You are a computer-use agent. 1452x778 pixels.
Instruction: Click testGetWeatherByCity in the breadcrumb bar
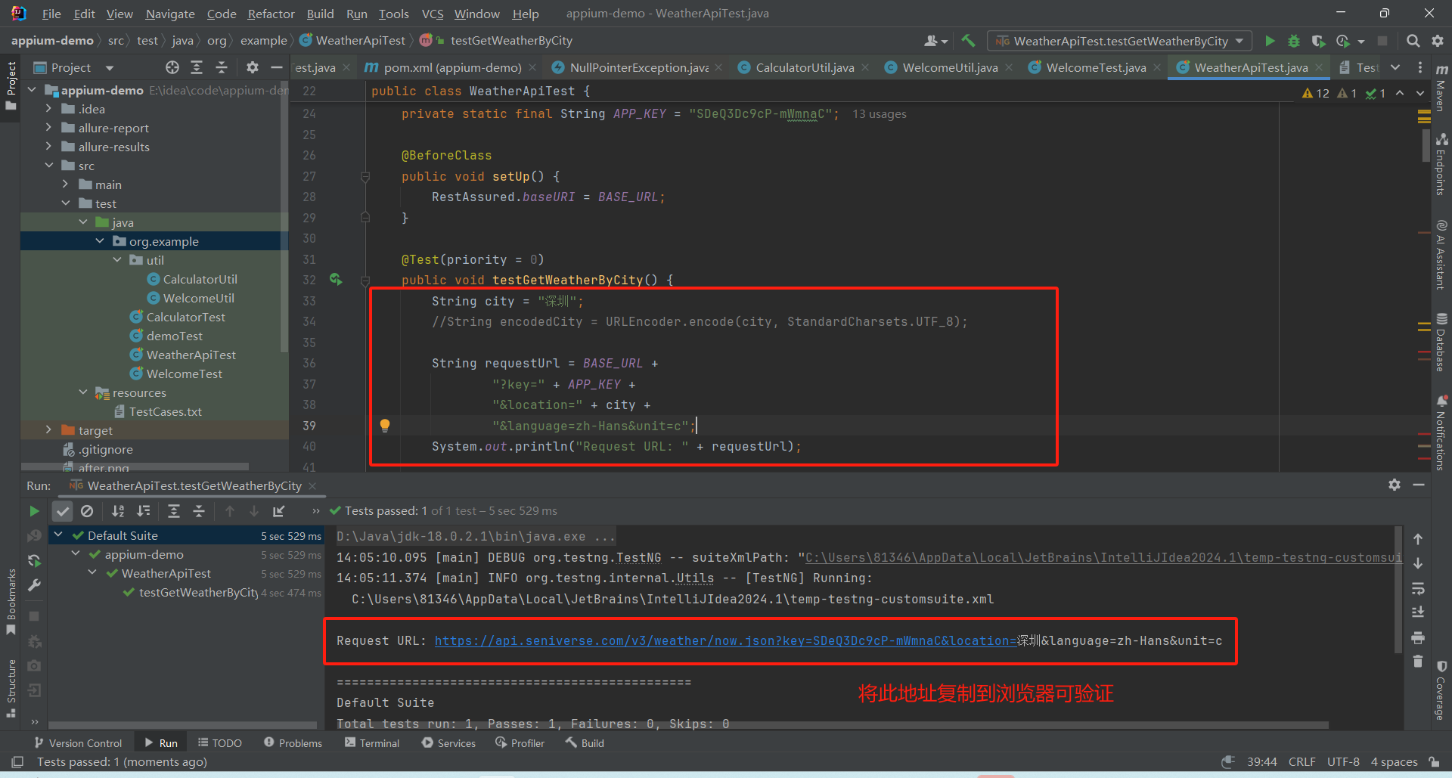[511, 40]
